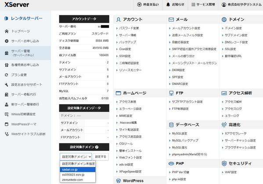Screen dimensions: 263x184
Task: Open the 株式会社サダリシステム account menu
Action: (x=241, y=4)
